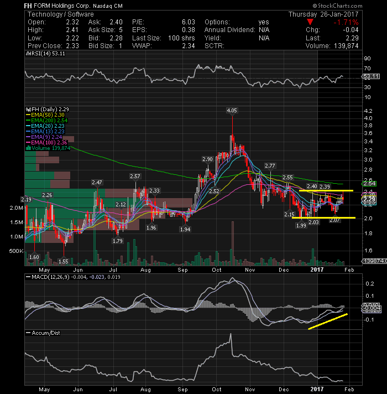Click the Accum/Dist indicator label
387x394 pixels.
43,333
